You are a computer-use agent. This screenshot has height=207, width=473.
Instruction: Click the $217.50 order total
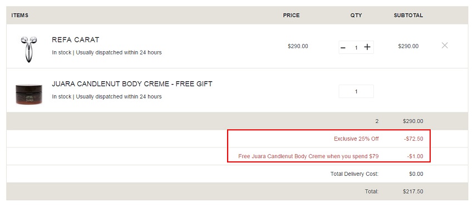coord(413,191)
